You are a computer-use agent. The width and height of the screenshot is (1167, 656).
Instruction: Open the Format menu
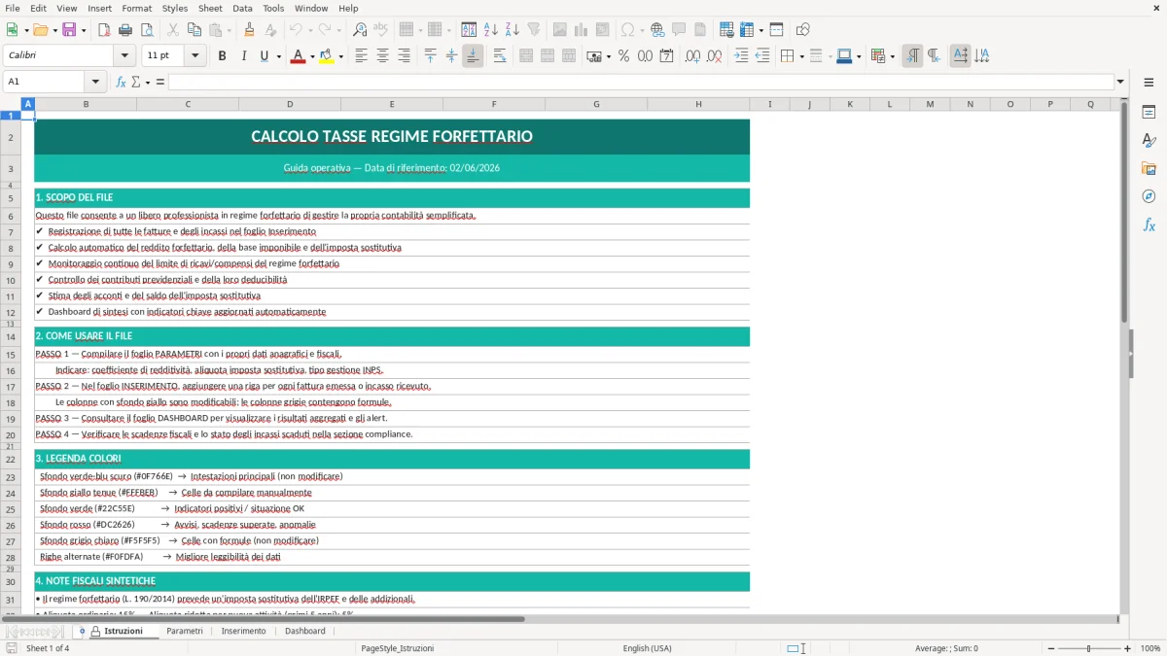click(136, 8)
